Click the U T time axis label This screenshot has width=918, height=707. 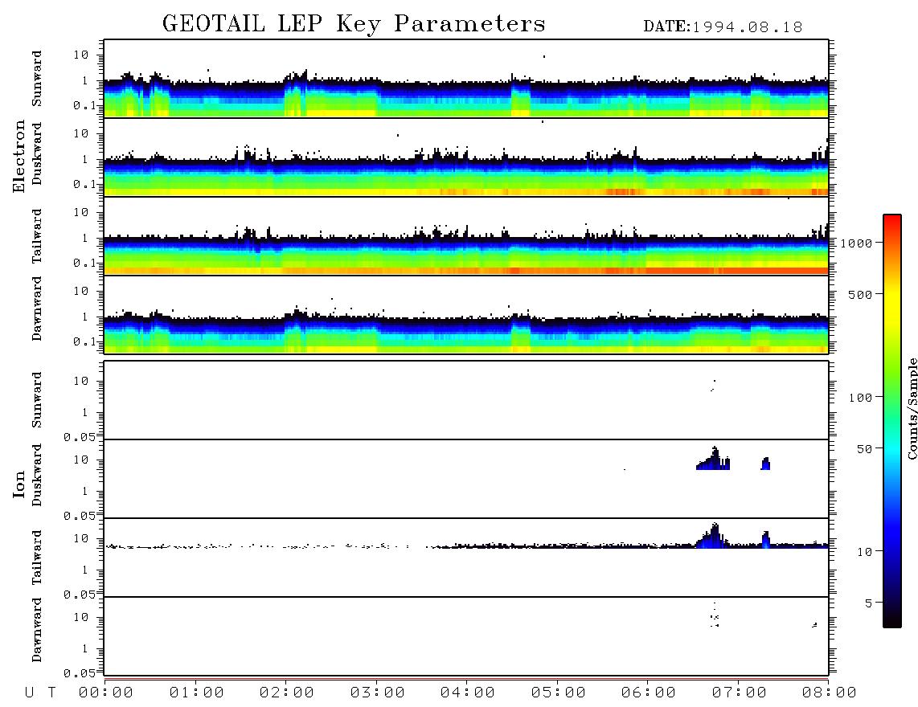pyautogui.click(x=41, y=693)
